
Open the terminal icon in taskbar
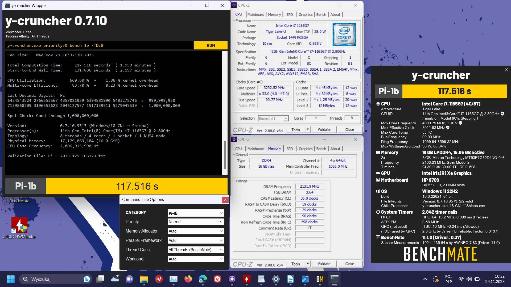(x=335, y=279)
